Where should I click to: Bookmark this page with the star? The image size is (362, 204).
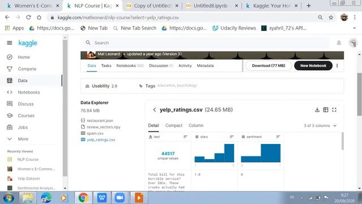pos(331,18)
